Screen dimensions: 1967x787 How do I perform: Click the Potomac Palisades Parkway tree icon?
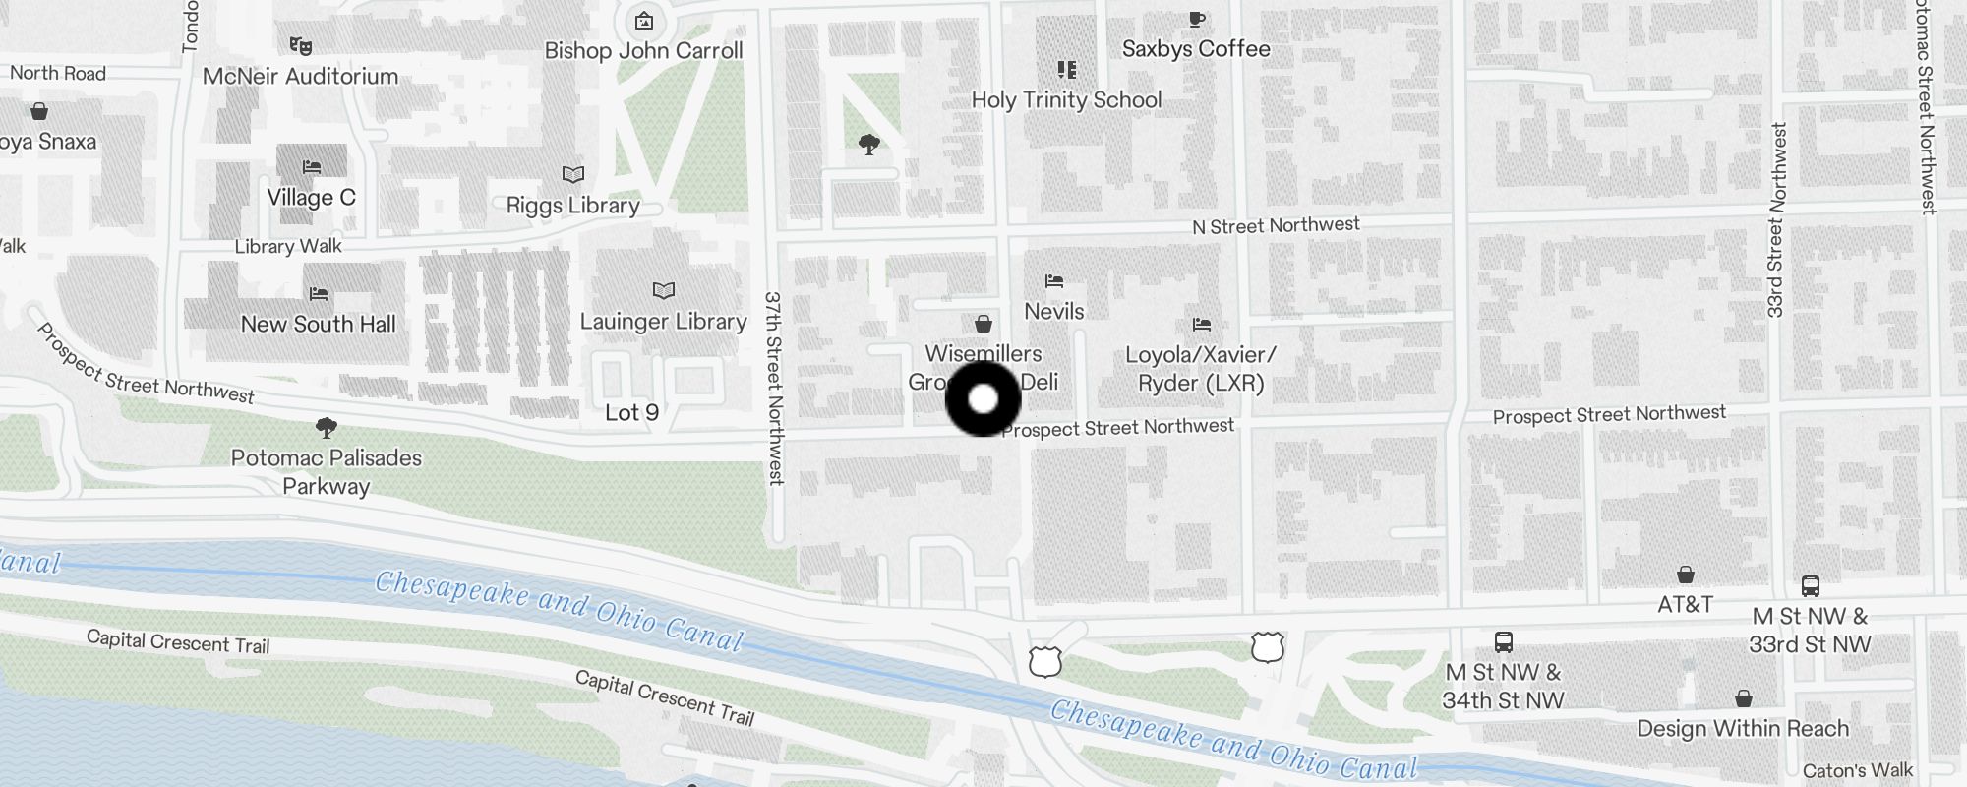tap(327, 427)
